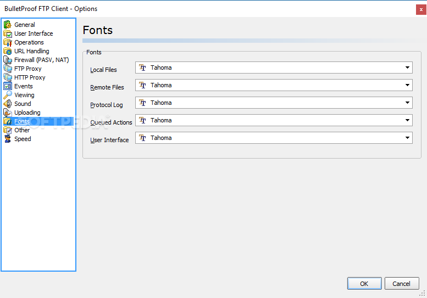Switch to the Viewing page
Image resolution: width=427 pixels, height=298 pixels.
click(24, 95)
